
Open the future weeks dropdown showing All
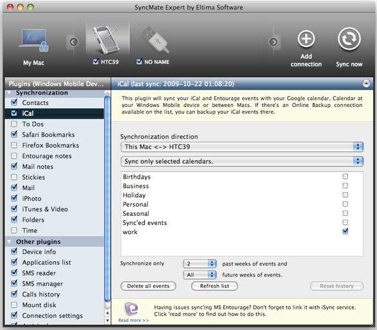199,275
